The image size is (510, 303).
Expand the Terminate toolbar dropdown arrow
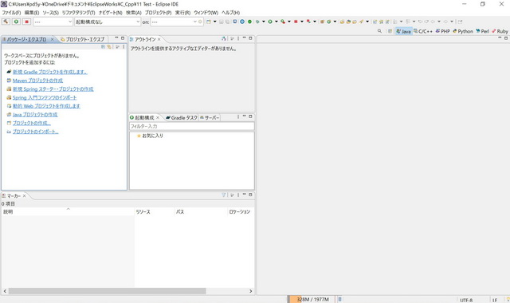coord(302,22)
